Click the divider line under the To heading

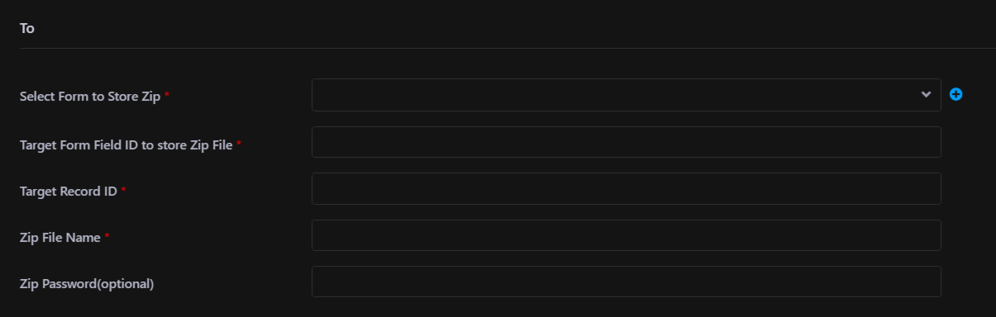tap(508, 48)
